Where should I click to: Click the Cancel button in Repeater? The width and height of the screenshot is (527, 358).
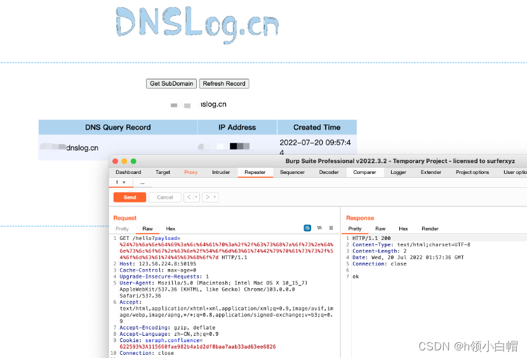click(164, 197)
